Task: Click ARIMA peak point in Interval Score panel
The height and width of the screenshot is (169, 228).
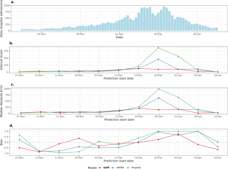Action: coord(158,59)
